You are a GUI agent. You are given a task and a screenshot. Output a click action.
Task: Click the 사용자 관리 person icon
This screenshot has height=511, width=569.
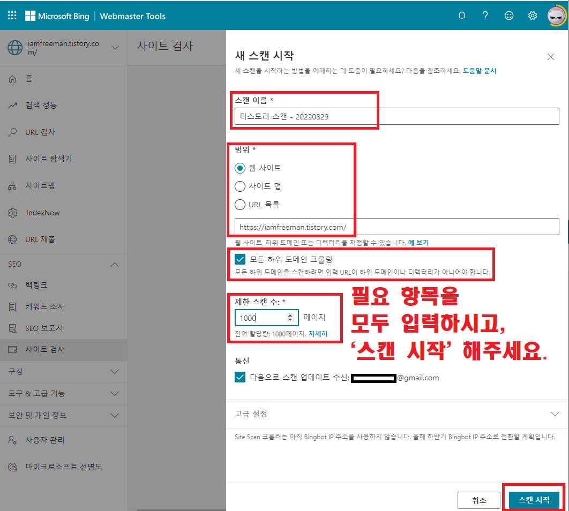[x=12, y=440]
